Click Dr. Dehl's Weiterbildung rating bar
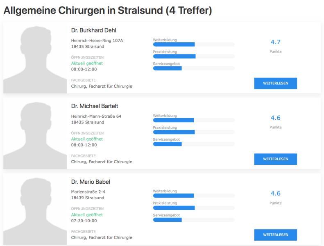 point(194,44)
